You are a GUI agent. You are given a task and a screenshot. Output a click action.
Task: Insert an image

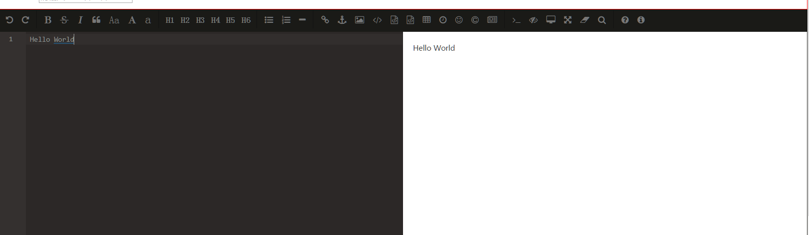pos(359,20)
